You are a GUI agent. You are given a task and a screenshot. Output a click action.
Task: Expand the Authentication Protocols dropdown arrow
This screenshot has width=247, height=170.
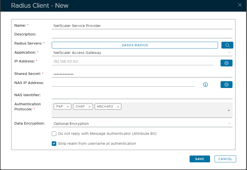click(x=229, y=110)
